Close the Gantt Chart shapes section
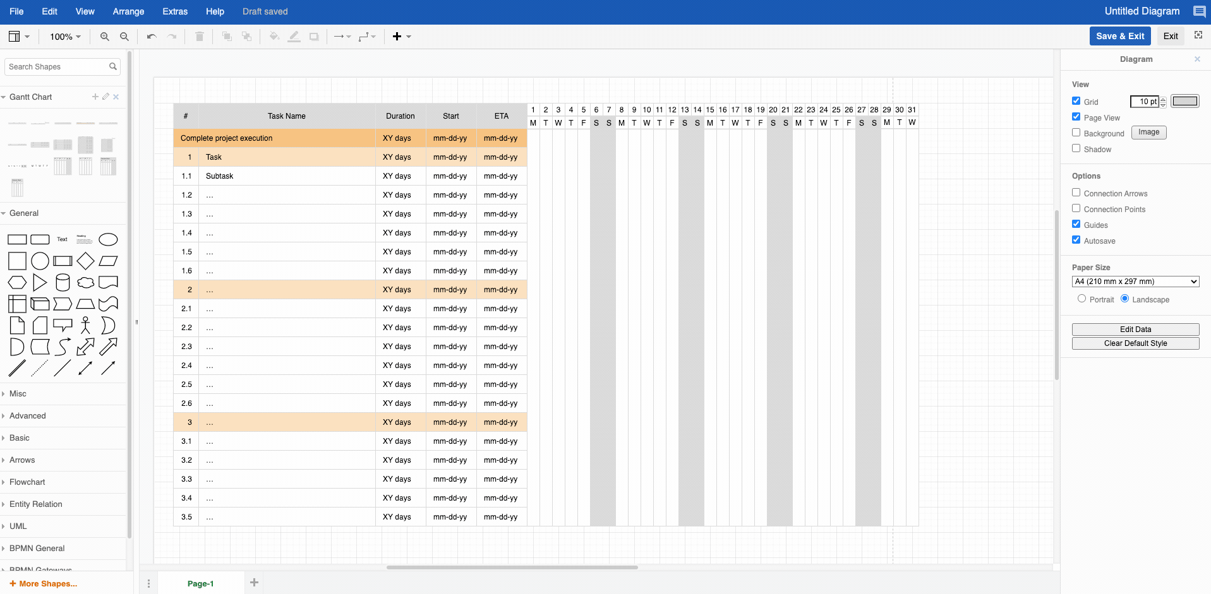The image size is (1211, 594). point(116,97)
